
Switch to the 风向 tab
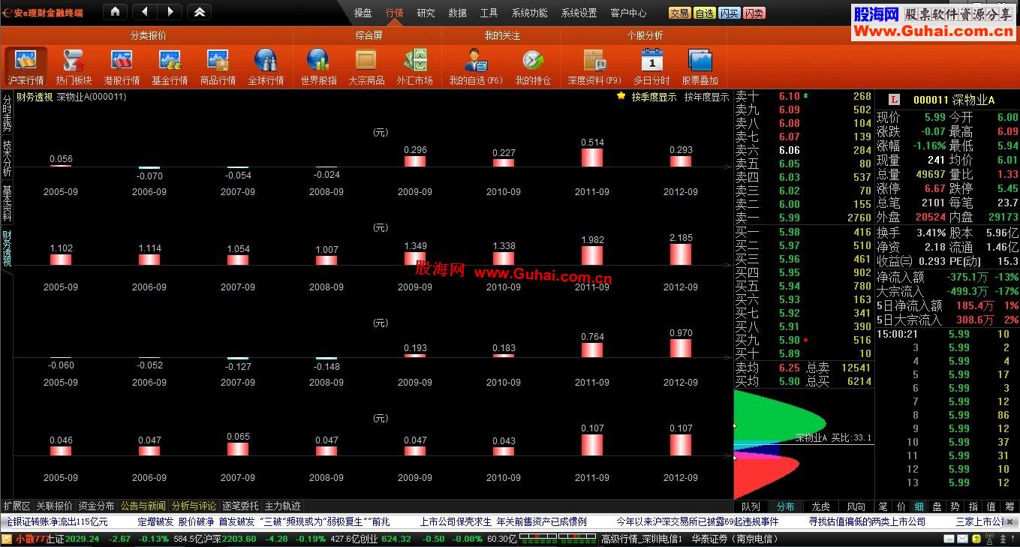point(856,506)
